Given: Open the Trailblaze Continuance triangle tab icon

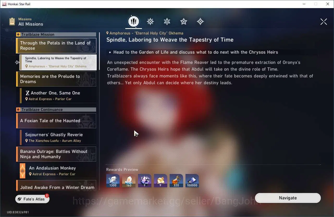Looking at the screenshot, I should (x=167, y=21).
